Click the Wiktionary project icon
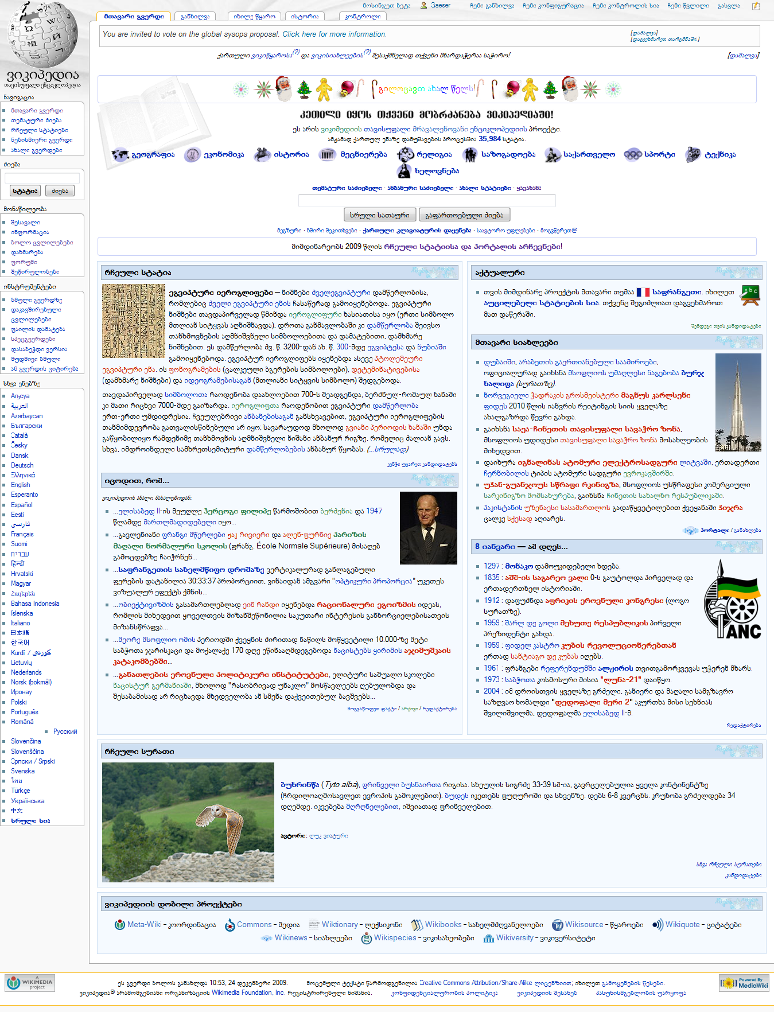Image resolution: width=774 pixels, height=1012 pixels. (x=314, y=925)
